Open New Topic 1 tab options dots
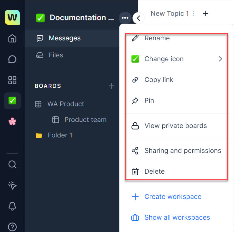 [x=194, y=14]
